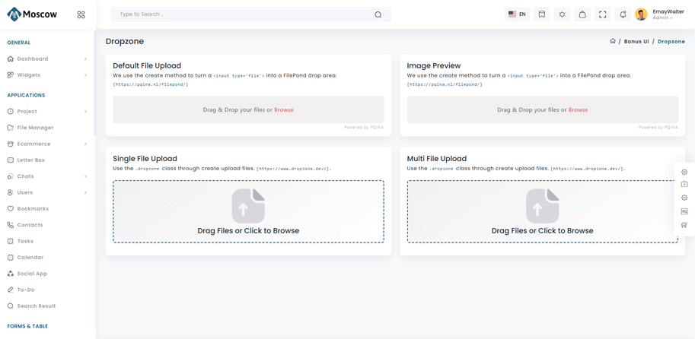This screenshot has width=695, height=339.
Task: Open the Admin profile dropdown
Action: [662, 18]
